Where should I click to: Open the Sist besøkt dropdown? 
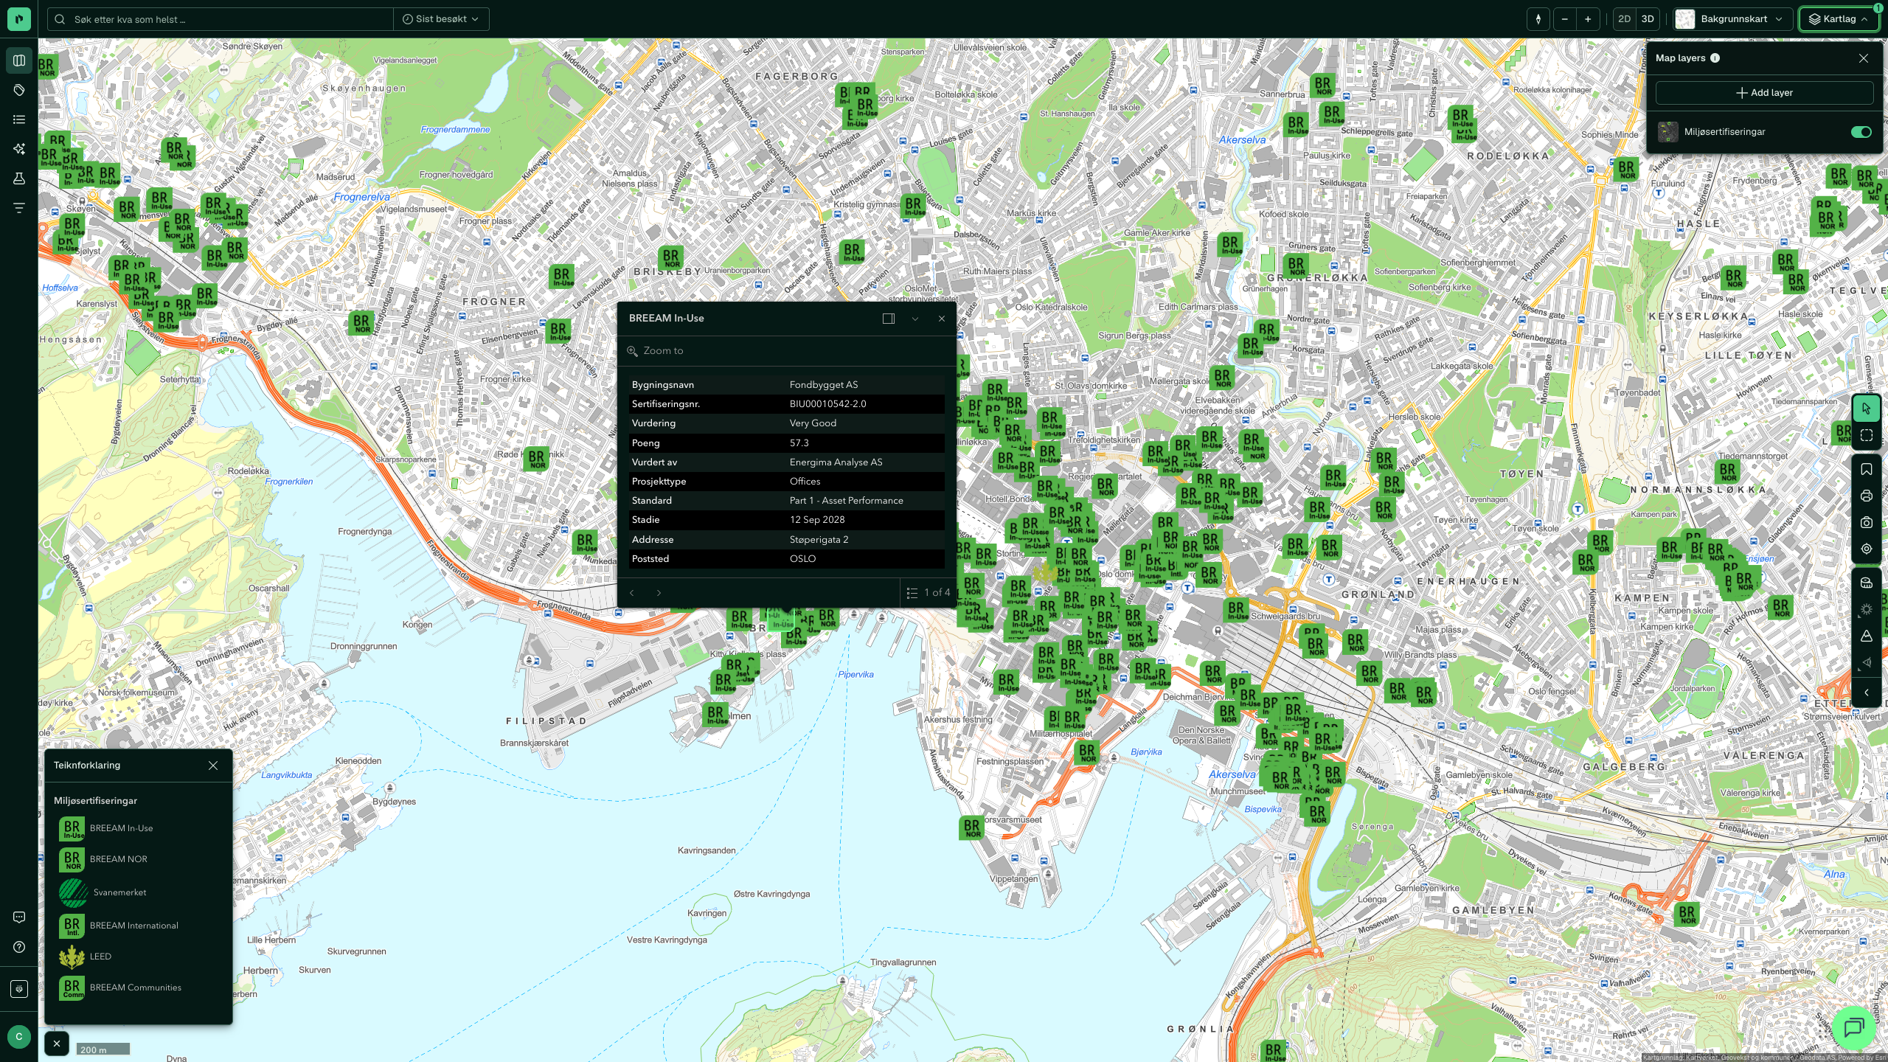pos(441,19)
